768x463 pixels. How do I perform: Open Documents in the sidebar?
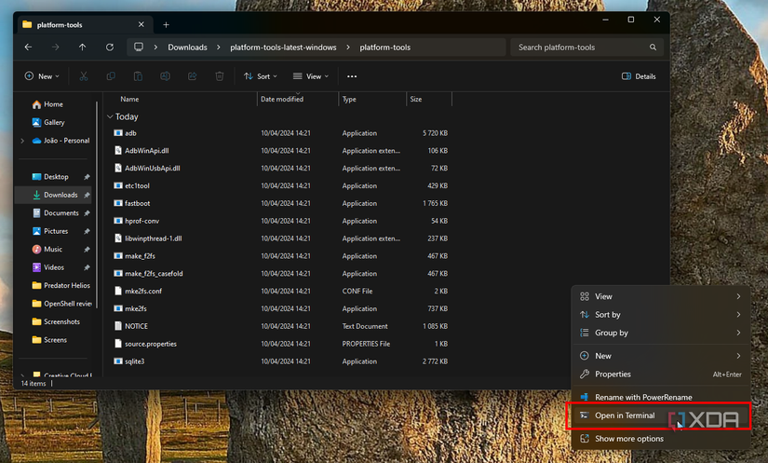61,213
